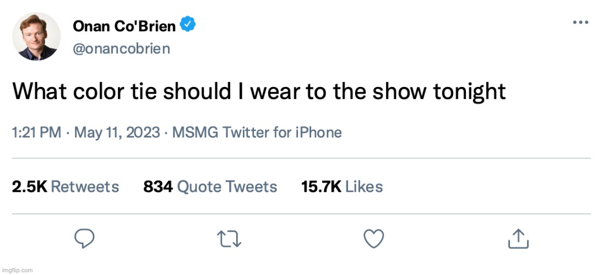The width and height of the screenshot is (603, 275).
Task: Select the tweet text about tie color
Action: tap(259, 91)
